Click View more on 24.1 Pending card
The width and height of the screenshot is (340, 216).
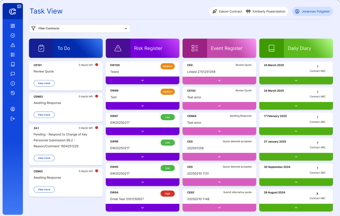coord(44,158)
